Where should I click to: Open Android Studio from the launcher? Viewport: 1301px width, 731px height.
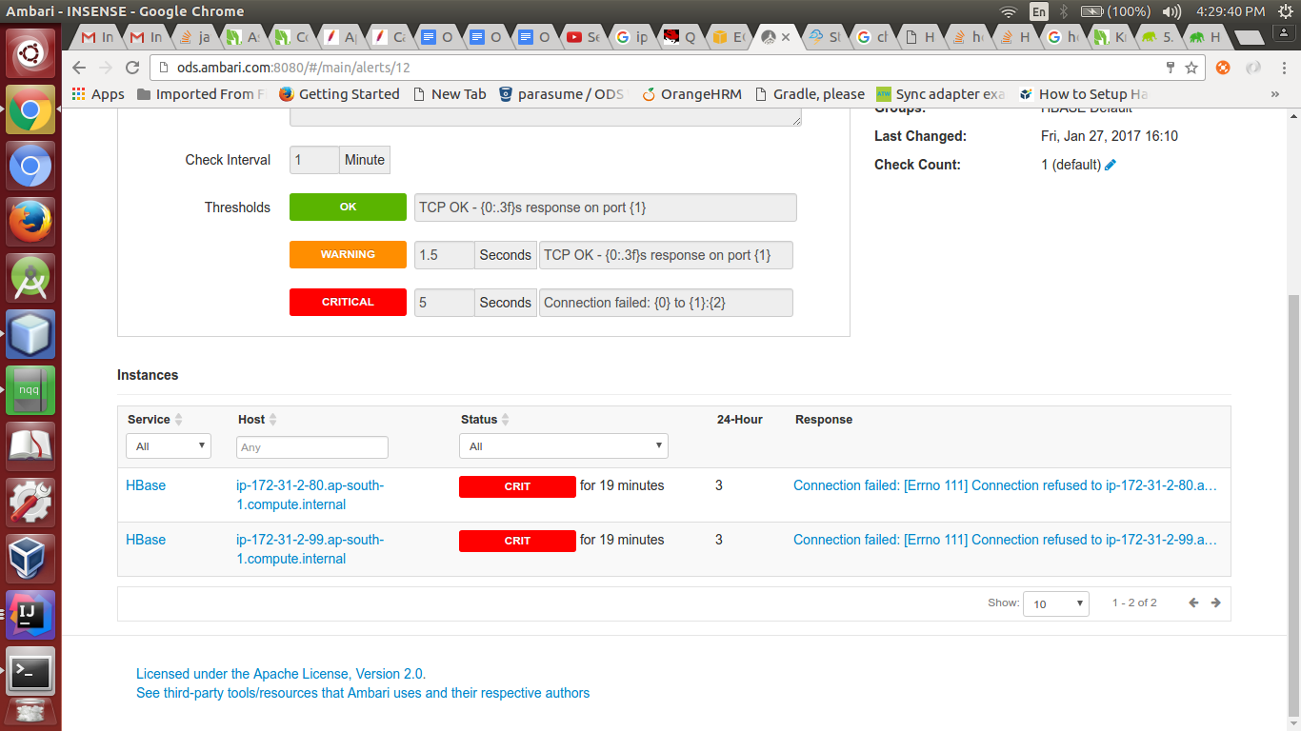pos(30,278)
